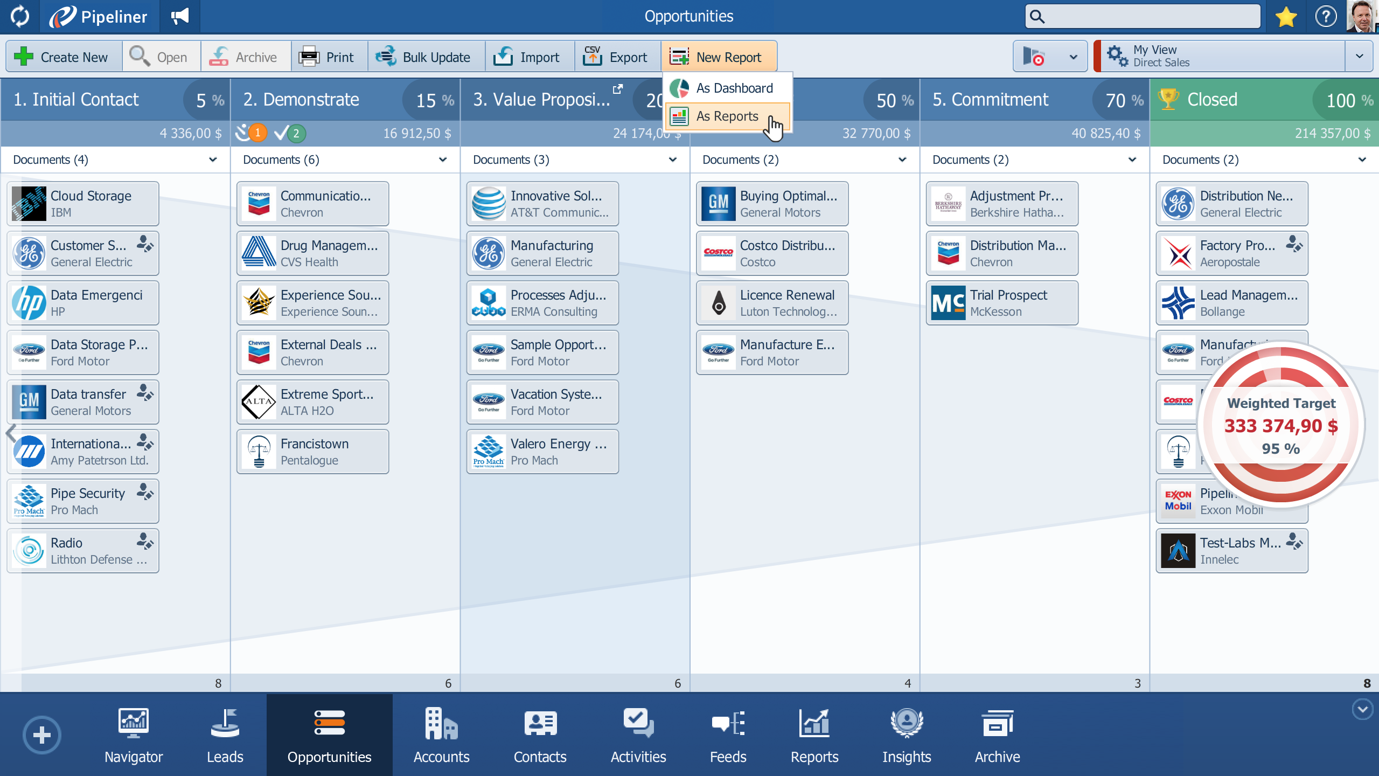Click the green completed tasks badge

click(296, 133)
